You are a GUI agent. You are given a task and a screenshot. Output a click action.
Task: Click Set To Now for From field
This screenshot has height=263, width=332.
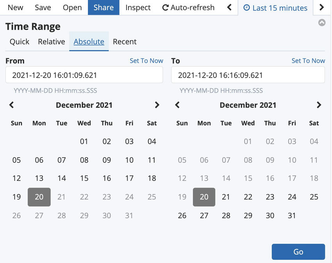(x=146, y=61)
